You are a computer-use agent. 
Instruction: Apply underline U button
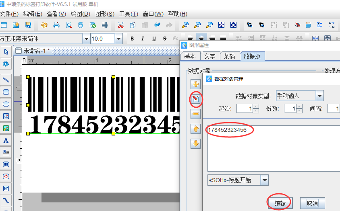click(x=154, y=39)
